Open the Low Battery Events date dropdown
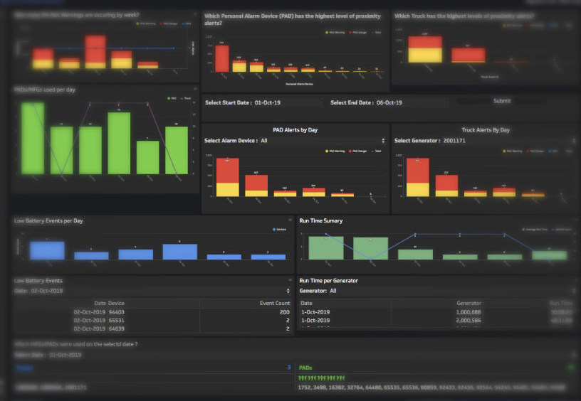The image size is (581, 401). (x=152, y=291)
